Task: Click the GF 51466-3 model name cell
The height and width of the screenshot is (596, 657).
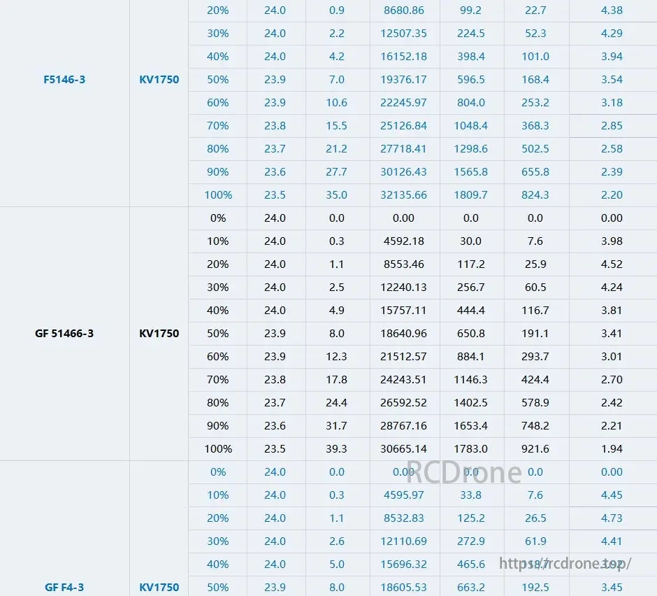Action: pyautogui.click(x=64, y=333)
